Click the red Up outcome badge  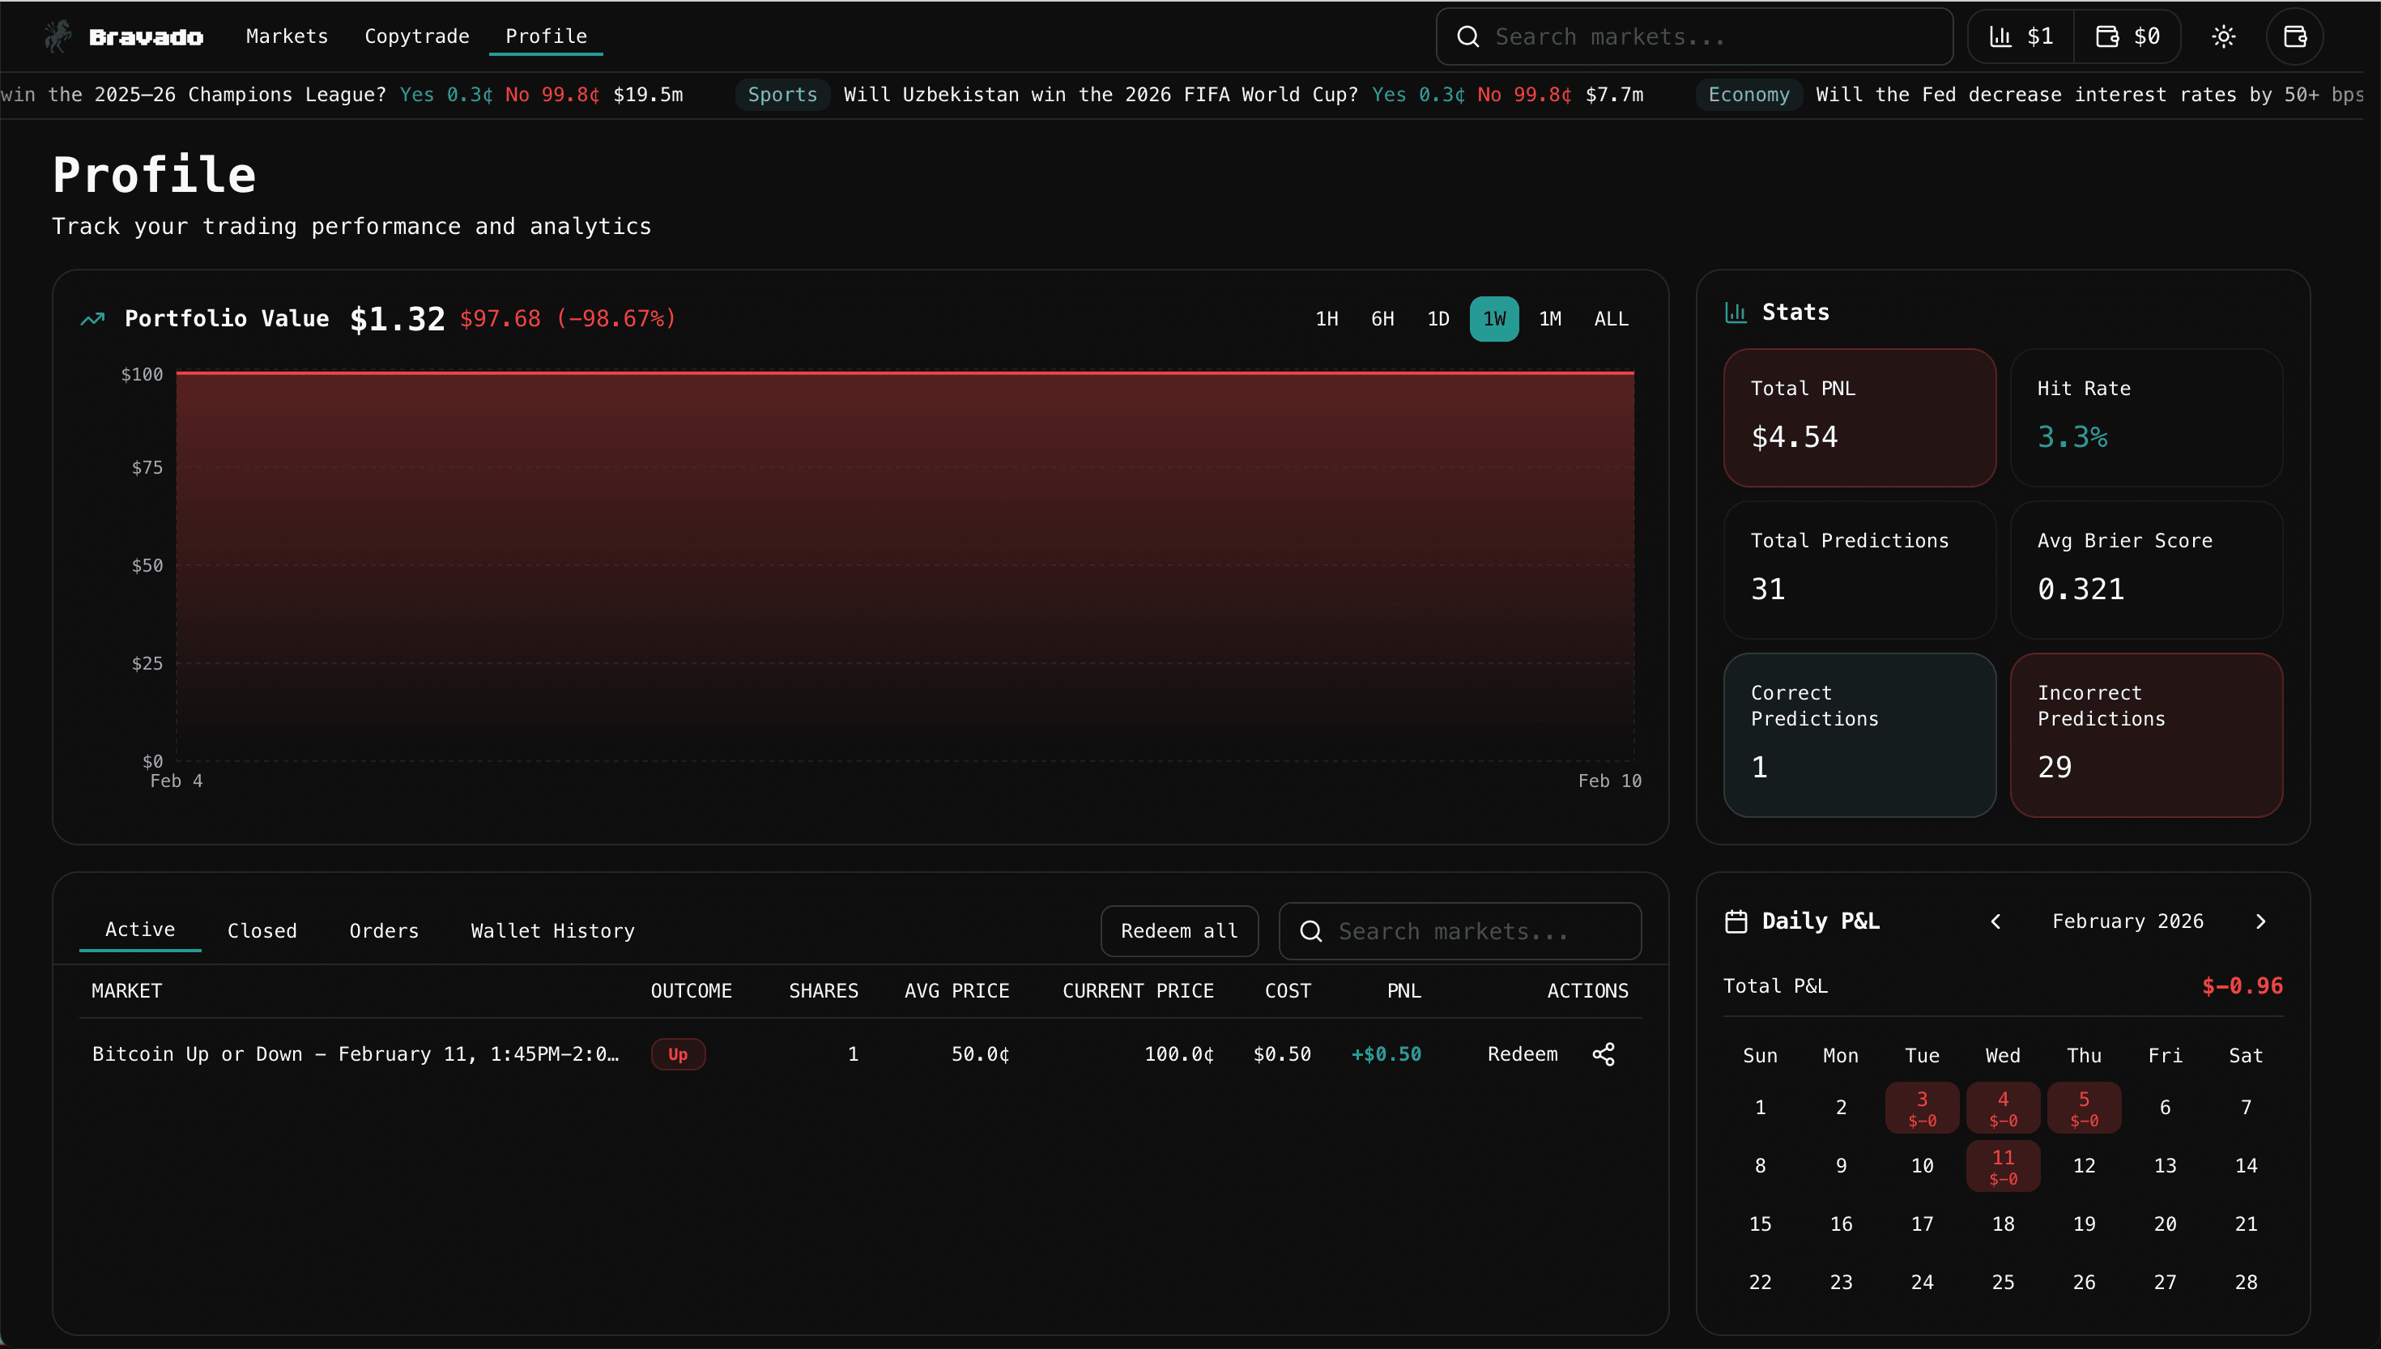point(678,1053)
